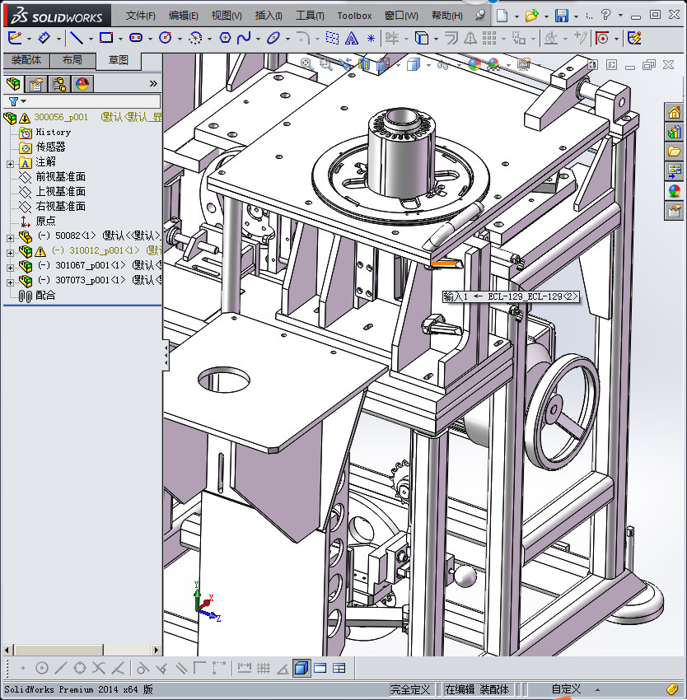Select the Line sketch tool
687x700 pixels.
(76, 38)
